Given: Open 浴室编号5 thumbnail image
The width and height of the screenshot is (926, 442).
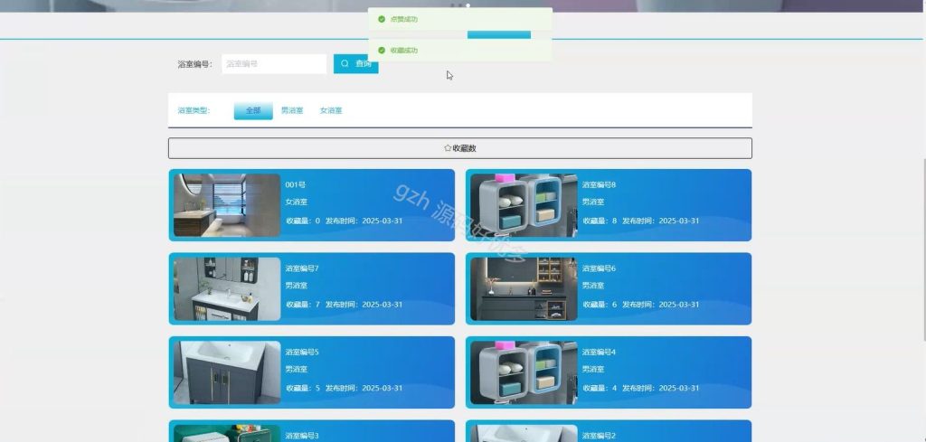Looking at the screenshot, I should (227, 372).
